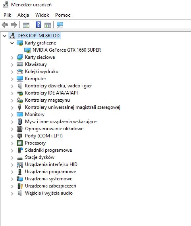
Task: Click the show/hide console tree toolbar icon
Action: [x=26, y=25]
